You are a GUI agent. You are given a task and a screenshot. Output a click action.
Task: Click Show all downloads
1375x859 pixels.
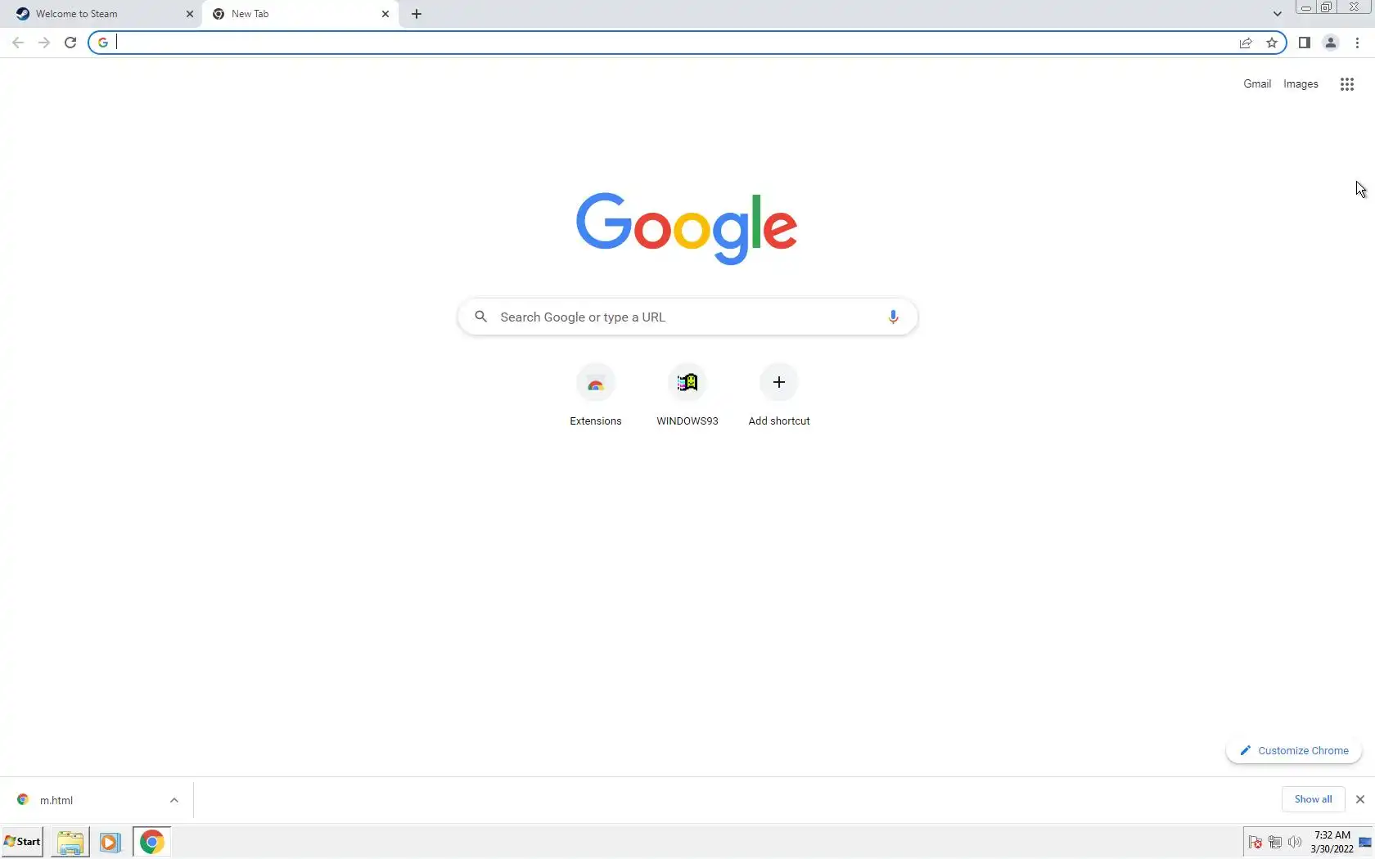pos(1313,799)
